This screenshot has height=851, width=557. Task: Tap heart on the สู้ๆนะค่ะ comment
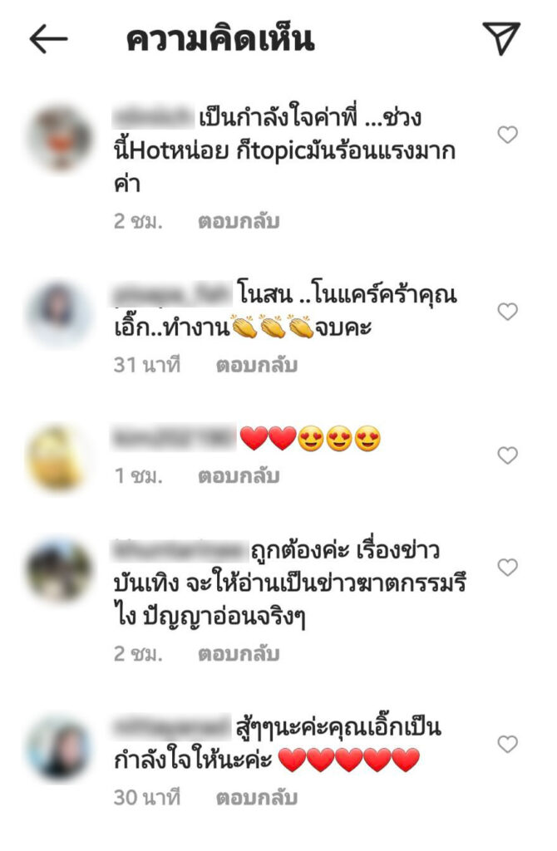(x=508, y=744)
